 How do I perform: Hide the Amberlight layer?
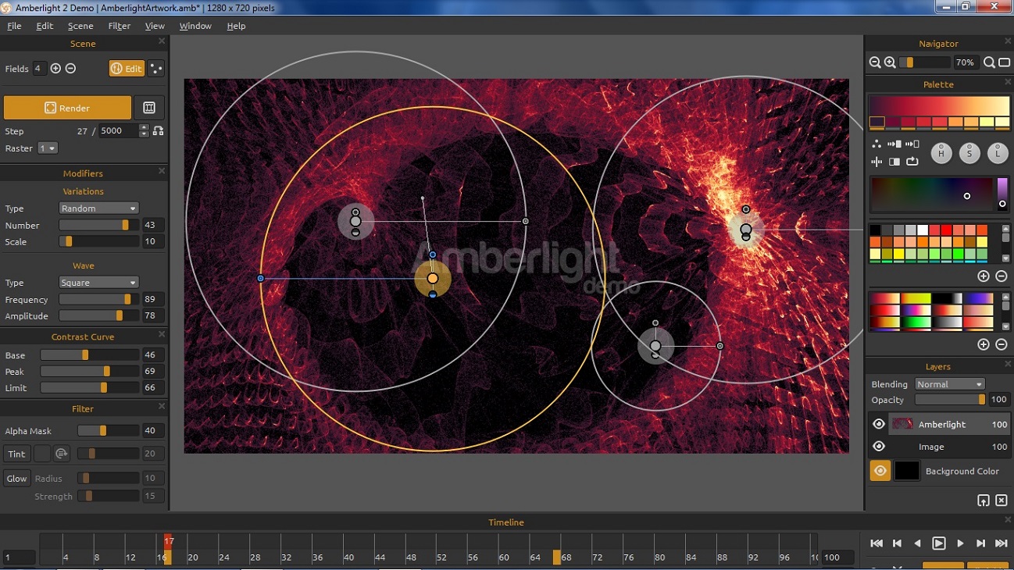pos(879,424)
